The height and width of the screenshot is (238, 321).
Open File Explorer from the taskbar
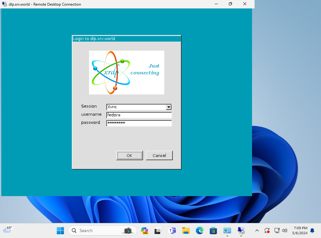click(186, 230)
